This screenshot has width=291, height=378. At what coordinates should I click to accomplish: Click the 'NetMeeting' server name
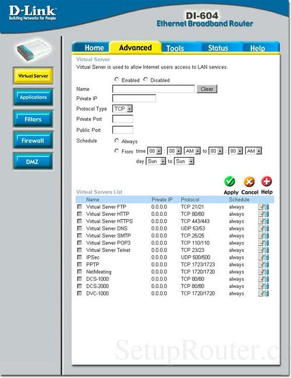tap(99, 272)
